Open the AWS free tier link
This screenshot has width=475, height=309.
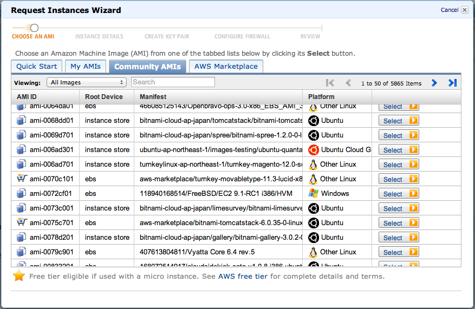[243, 277]
